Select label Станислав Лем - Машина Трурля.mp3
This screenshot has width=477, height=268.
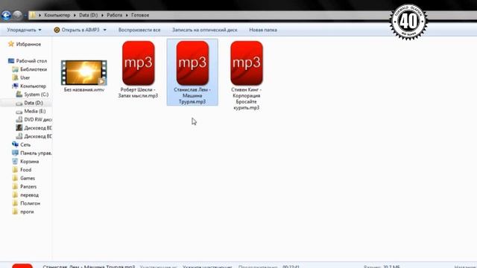point(192,96)
